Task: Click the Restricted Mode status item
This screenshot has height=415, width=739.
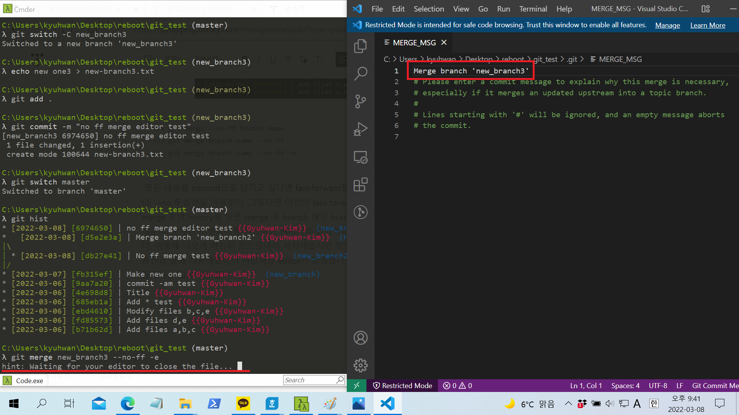Action: pos(403,385)
